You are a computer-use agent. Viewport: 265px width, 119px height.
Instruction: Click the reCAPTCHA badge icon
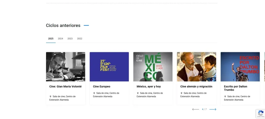261,113
